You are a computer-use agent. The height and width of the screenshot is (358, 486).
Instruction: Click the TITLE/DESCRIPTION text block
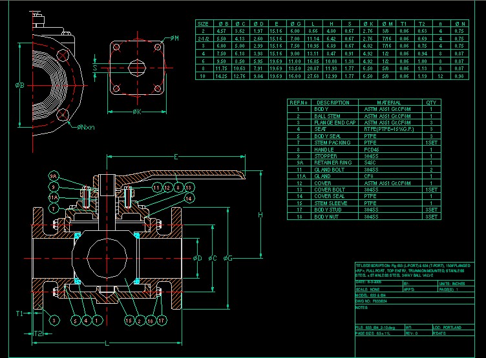(413, 270)
